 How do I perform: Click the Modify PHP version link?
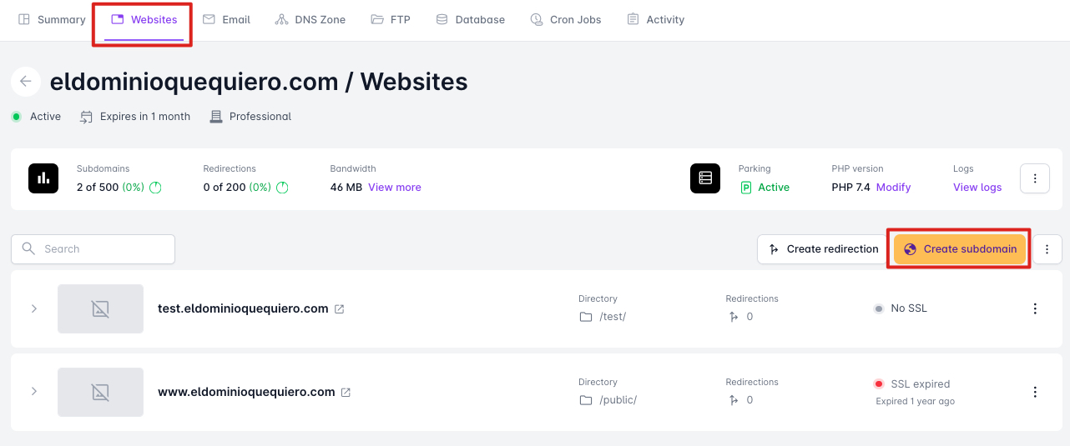tap(893, 188)
